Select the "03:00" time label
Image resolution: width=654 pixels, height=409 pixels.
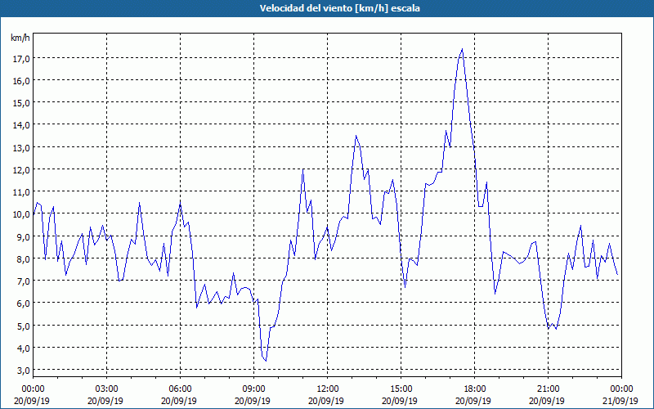coord(106,389)
